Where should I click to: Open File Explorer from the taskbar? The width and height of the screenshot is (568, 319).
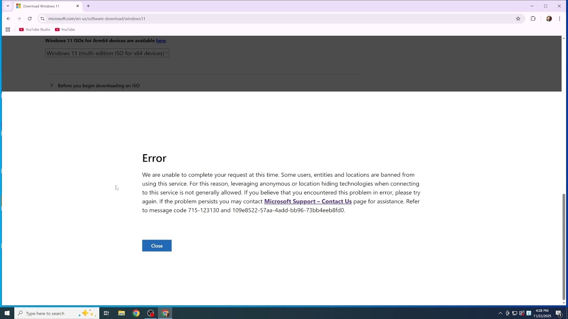coord(122,313)
